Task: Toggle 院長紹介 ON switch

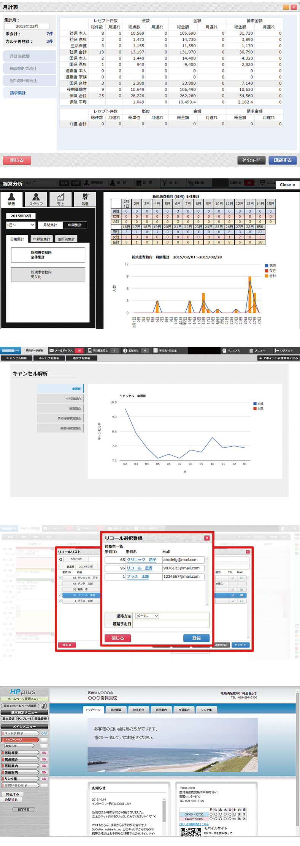Action: 44,759
